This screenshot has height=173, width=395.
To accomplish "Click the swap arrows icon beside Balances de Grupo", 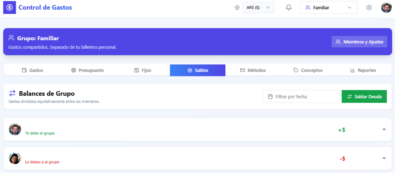I will pyautogui.click(x=12, y=93).
